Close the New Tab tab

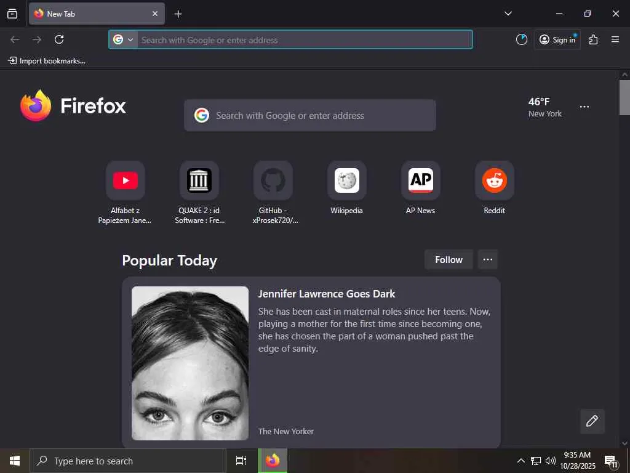pos(155,14)
